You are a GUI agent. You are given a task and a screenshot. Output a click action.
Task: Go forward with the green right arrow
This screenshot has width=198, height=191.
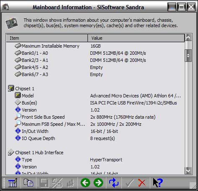pyautogui.click(x=98, y=183)
